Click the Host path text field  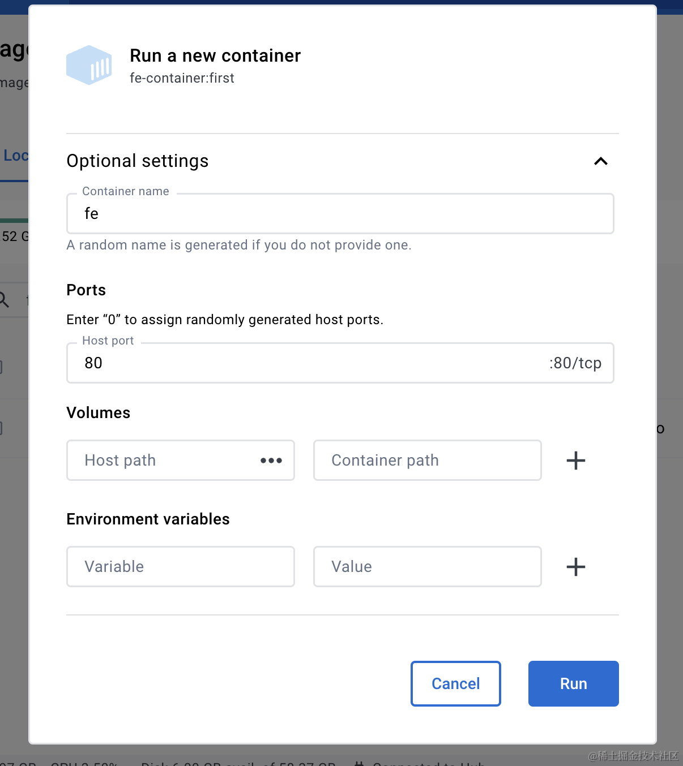click(x=164, y=461)
